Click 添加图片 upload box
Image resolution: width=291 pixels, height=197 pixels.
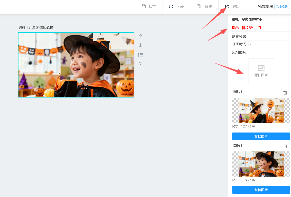coord(261,71)
